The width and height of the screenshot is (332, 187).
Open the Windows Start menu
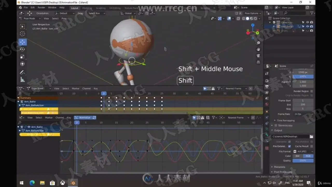[x=22, y=183]
